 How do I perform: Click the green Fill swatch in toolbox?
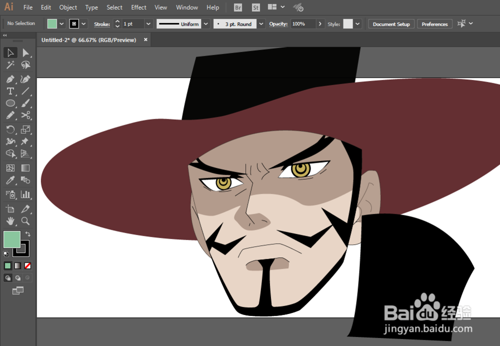(12, 239)
